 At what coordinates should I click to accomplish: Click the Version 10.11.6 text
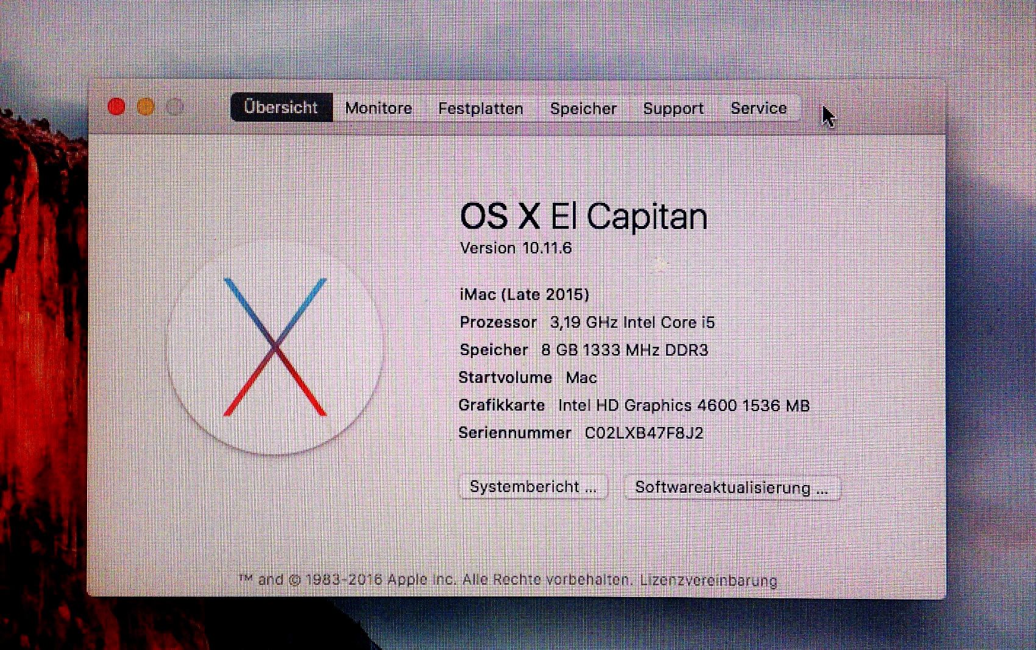[x=516, y=248]
